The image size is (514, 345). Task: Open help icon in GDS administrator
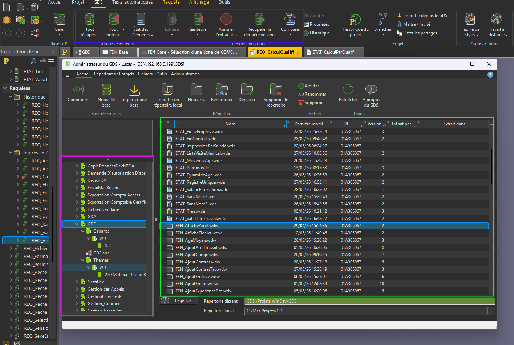point(490,75)
